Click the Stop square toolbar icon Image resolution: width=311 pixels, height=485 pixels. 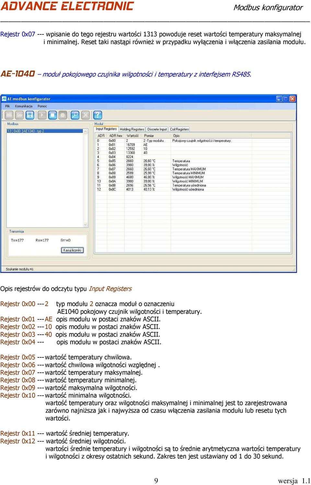52,115
